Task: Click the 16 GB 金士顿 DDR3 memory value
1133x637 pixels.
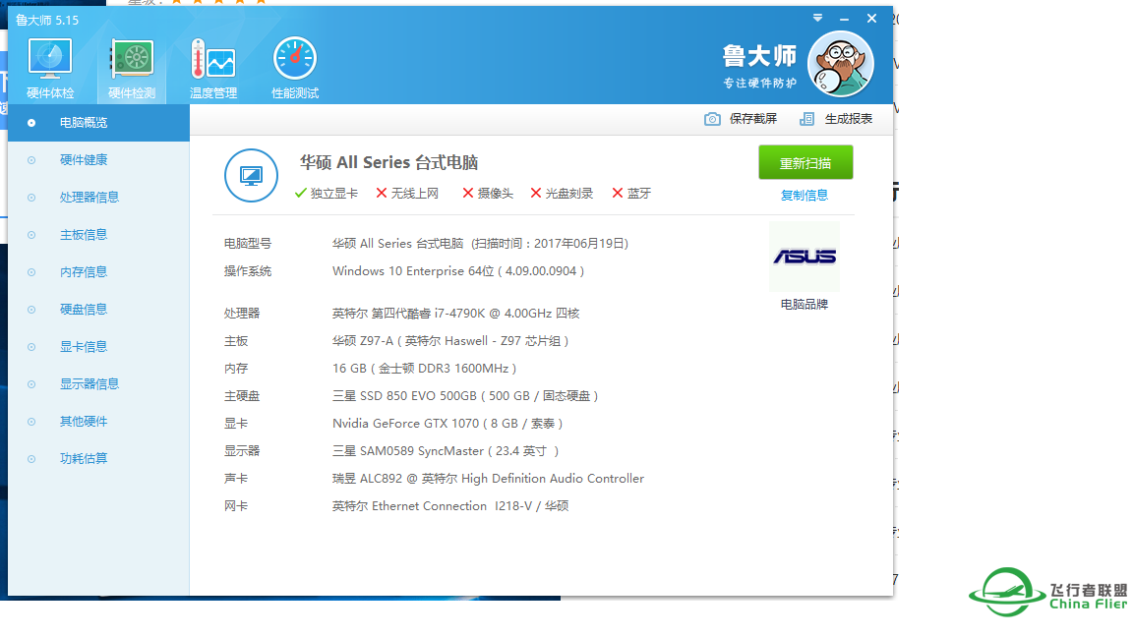Action: click(424, 369)
